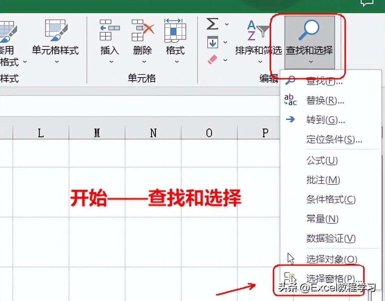The width and height of the screenshot is (385, 301).
Task: Click the blue Go To arrow icon
Action: pos(290,119)
